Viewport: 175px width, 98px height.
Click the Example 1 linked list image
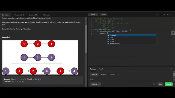click(40, 57)
